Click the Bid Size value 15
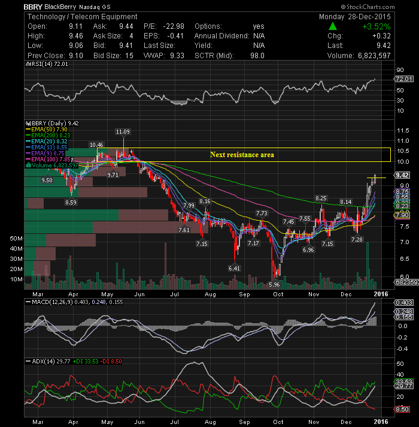 (x=129, y=56)
